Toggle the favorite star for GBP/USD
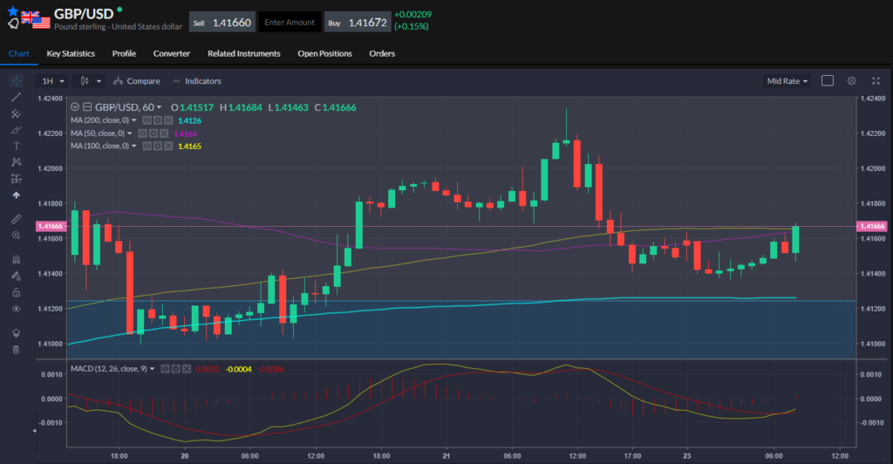 tap(12, 11)
